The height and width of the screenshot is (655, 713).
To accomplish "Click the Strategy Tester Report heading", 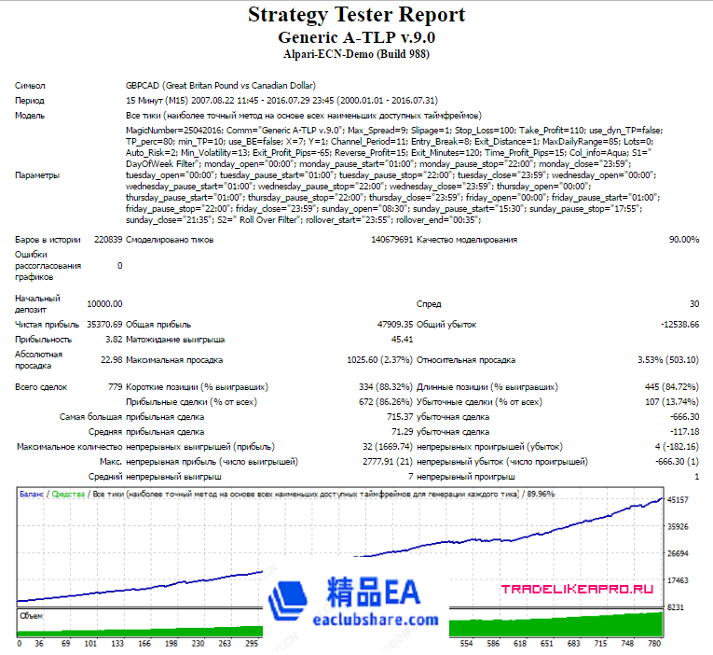I will 356,15.
